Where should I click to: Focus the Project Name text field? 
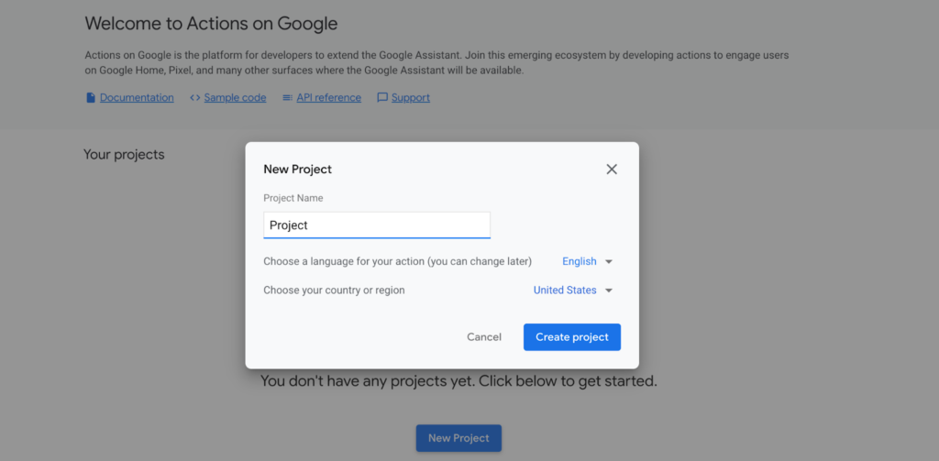click(x=377, y=225)
